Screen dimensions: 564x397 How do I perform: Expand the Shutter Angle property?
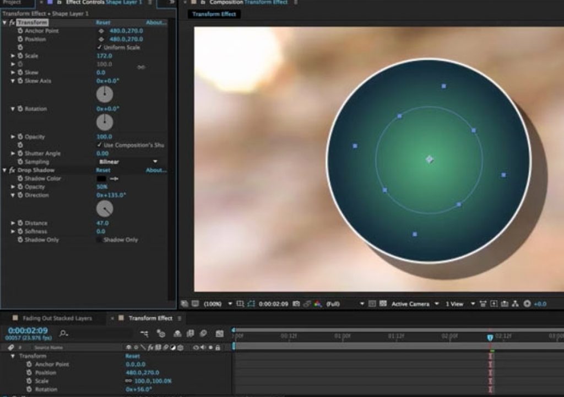coord(13,153)
